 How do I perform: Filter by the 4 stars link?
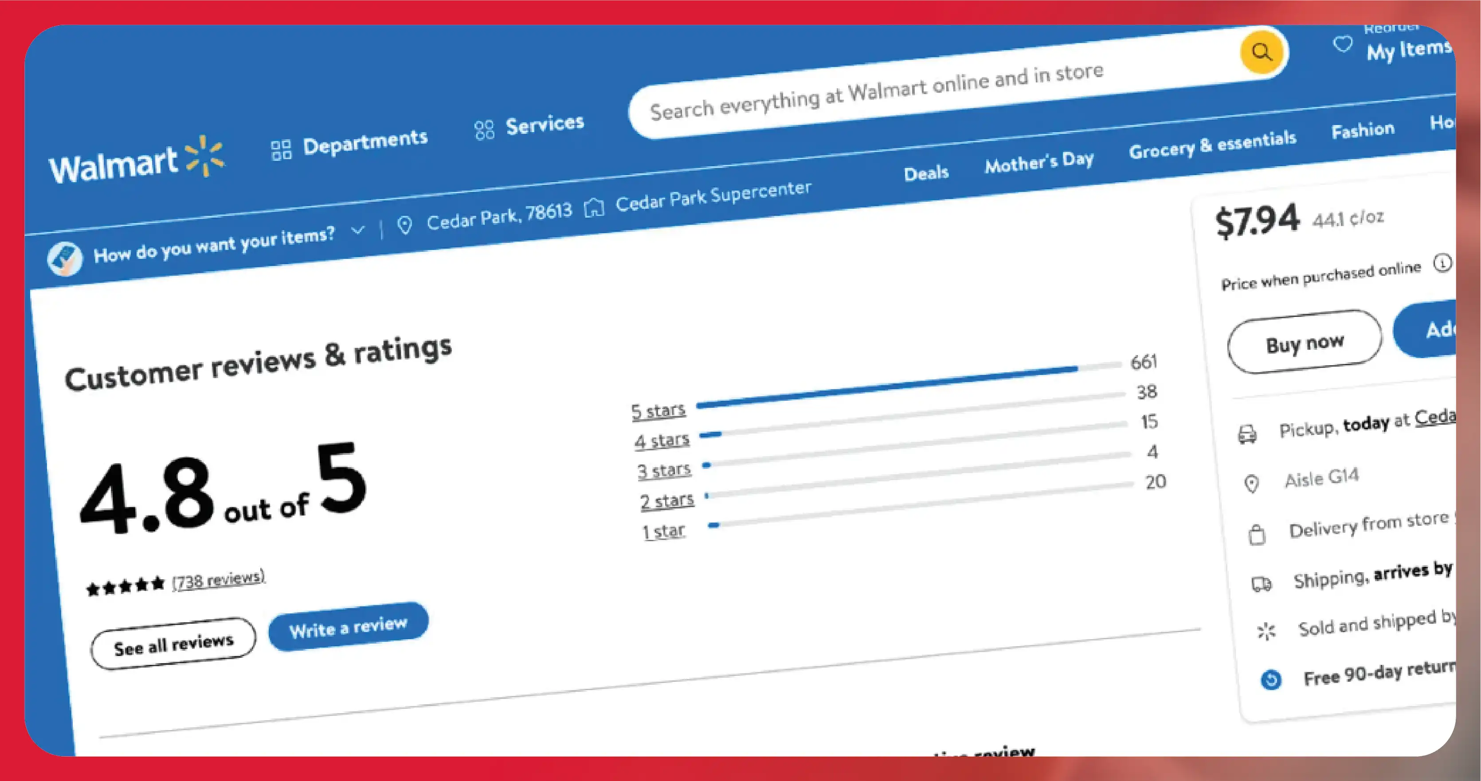662,440
